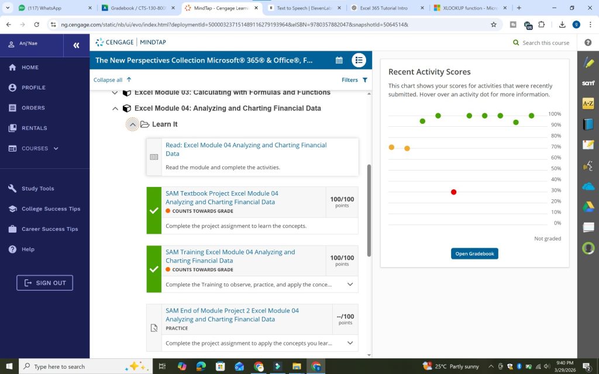
Task: Open a new browser tab
Action: pos(519,8)
